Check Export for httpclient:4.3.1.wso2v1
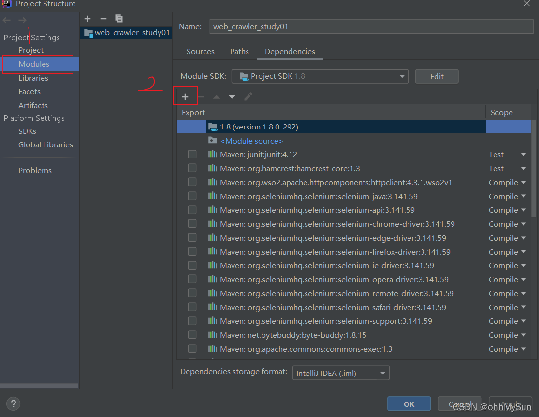Viewport: 539px width, 417px height. point(192,182)
